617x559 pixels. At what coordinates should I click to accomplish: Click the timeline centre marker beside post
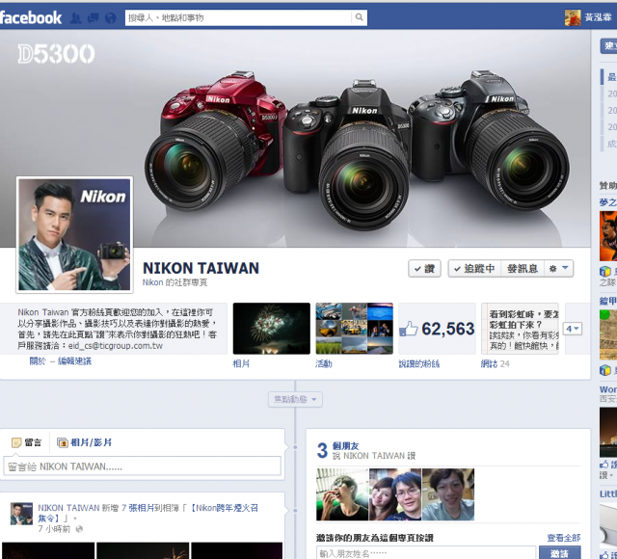point(295,510)
